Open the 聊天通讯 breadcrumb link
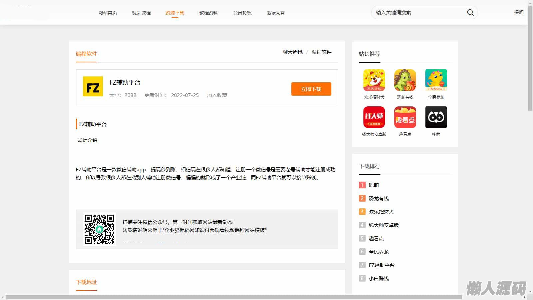This screenshot has height=300, width=533. pyautogui.click(x=293, y=52)
